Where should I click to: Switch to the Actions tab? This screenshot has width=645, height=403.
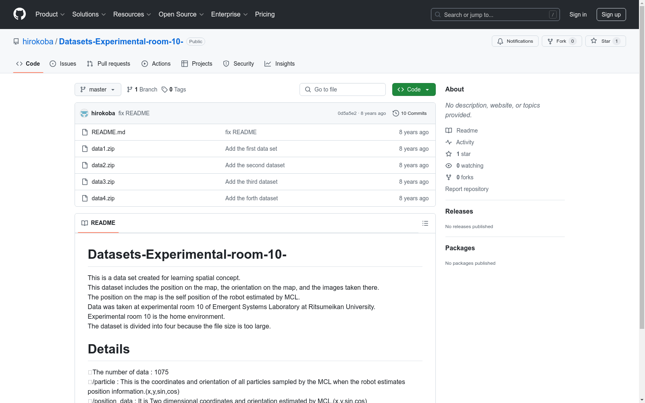(156, 64)
